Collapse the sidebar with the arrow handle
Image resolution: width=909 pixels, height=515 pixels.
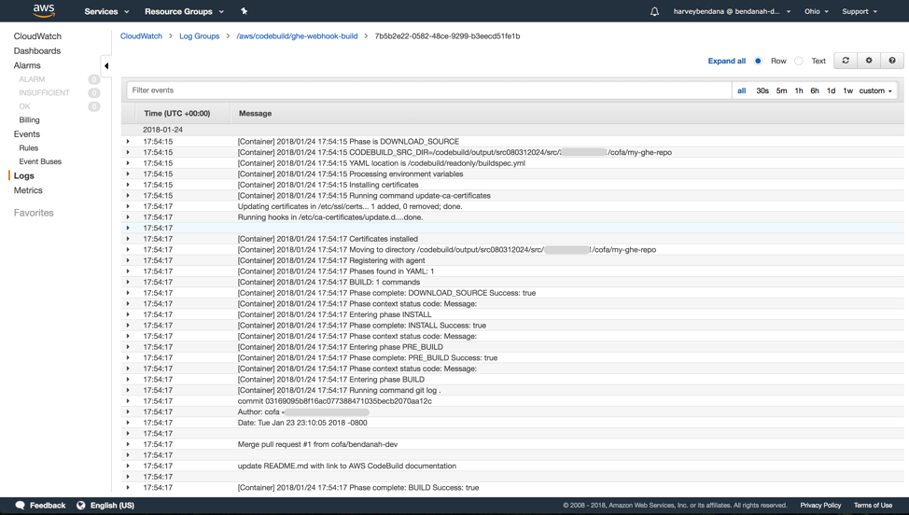tap(106, 66)
